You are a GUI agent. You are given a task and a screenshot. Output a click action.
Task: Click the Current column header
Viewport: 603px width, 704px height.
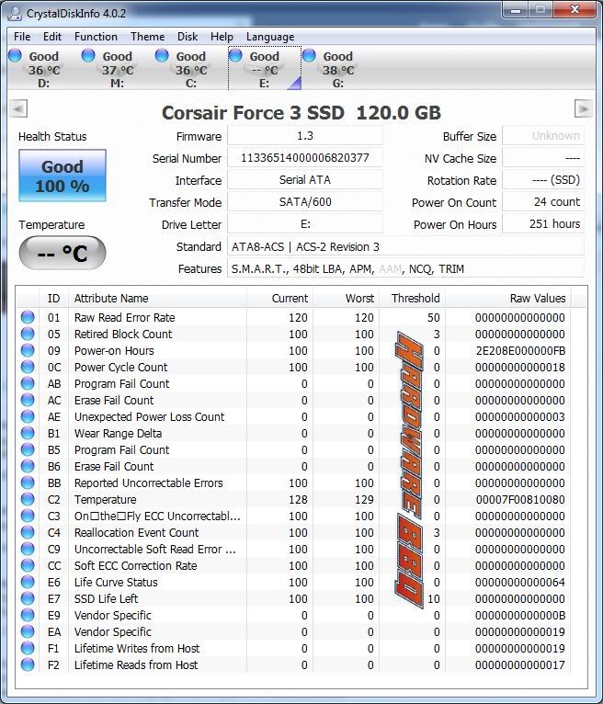279,298
